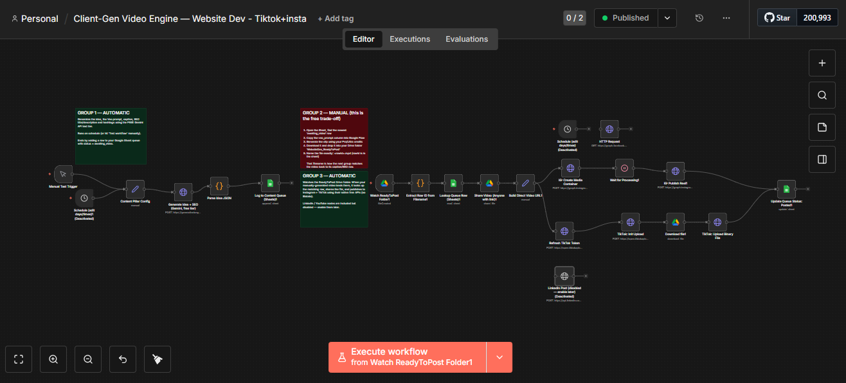Click output plus handle after LinkedIn Post node
Image resolution: width=846 pixels, height=383 pixels.
[586, 276]
